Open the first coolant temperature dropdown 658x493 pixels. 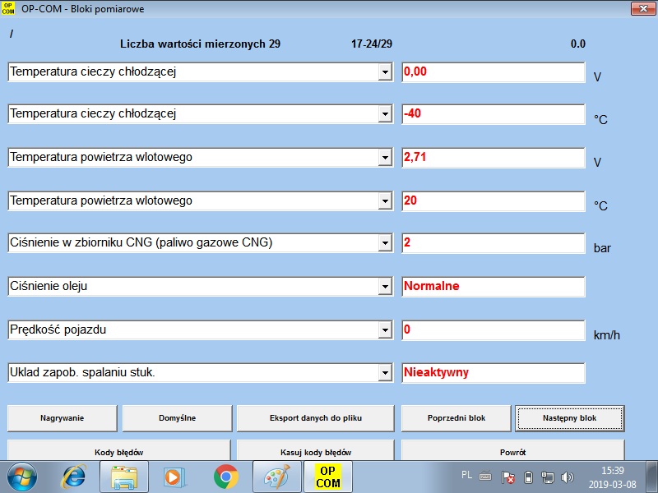pyautogui.click(x=384, y=72)
